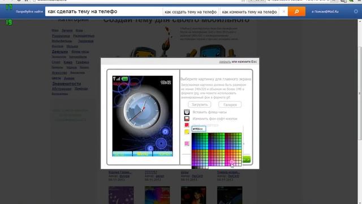This screenshot has height=204, width=362.
Task: Click the 'Загрузить' upload button
Action: (200, 104)
